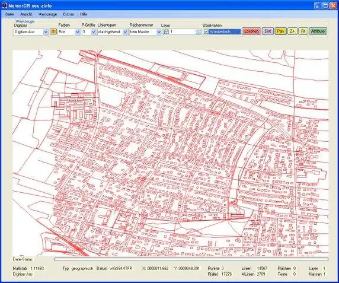339x283 pixels.
Task: Click the Z+ zoom-in button
Action: pos(292,31)
